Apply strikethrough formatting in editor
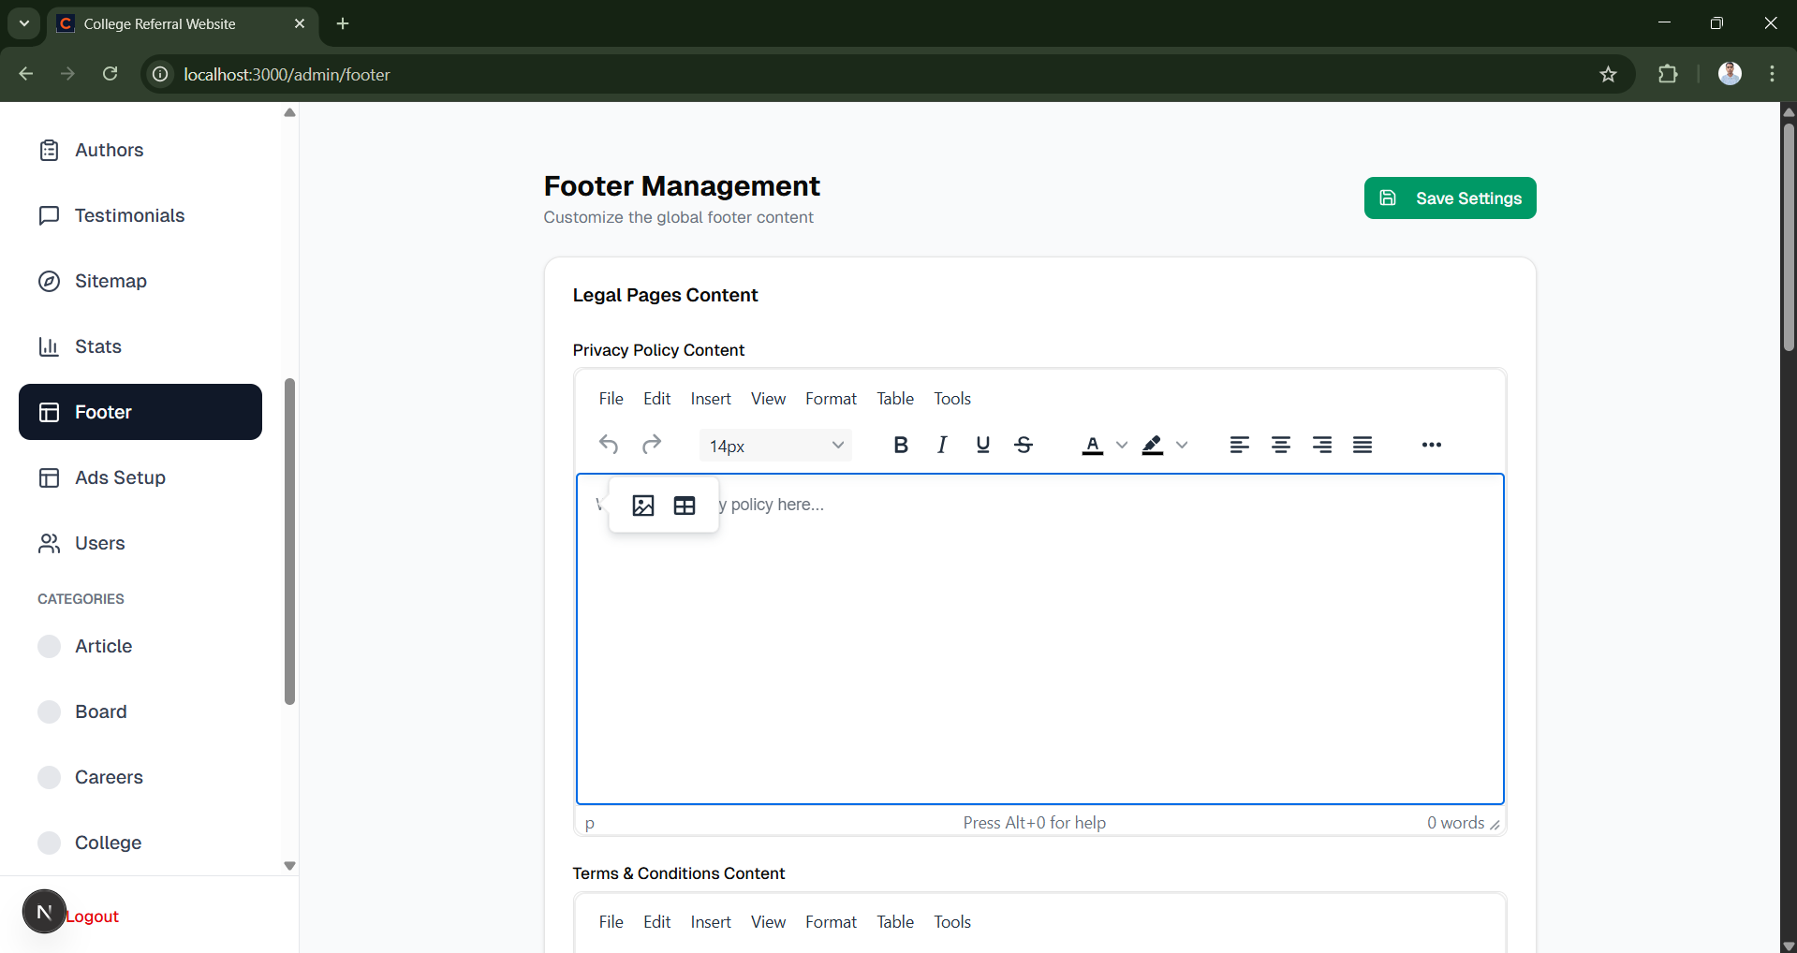The image size is (1797, 953). [x=1024, y=445]
